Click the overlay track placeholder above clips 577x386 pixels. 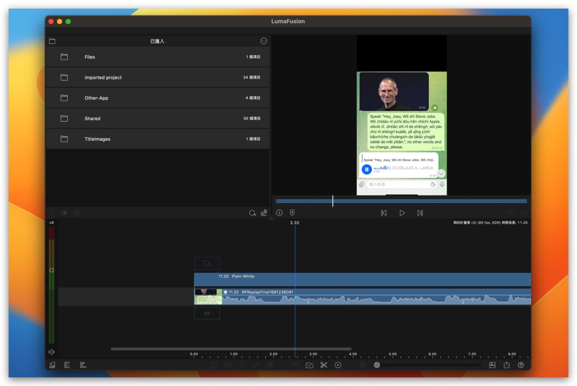point(207,264)
